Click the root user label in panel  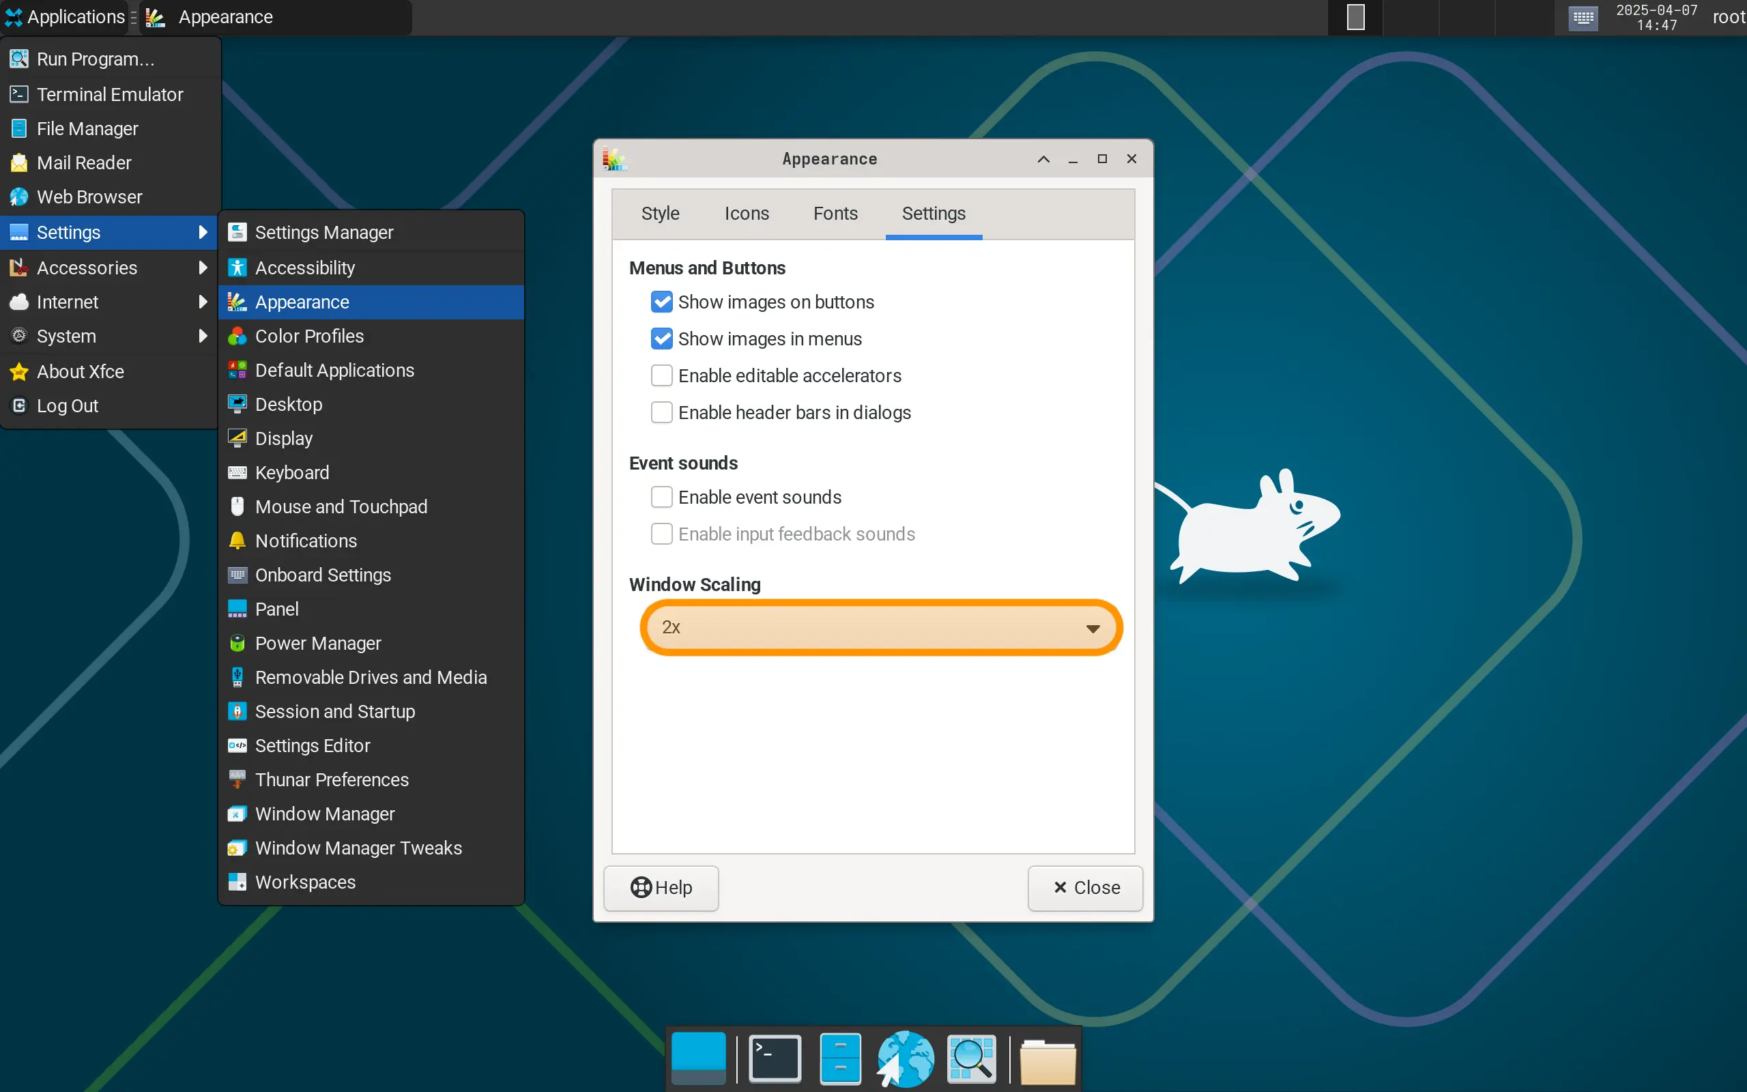pyautogui.click(x=1729, y=17)
